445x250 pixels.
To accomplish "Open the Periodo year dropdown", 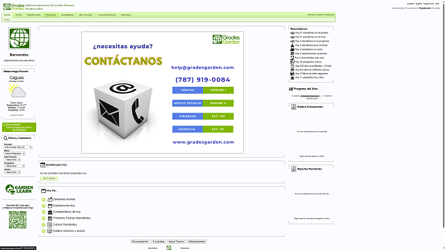I will (x=18, y=147).
